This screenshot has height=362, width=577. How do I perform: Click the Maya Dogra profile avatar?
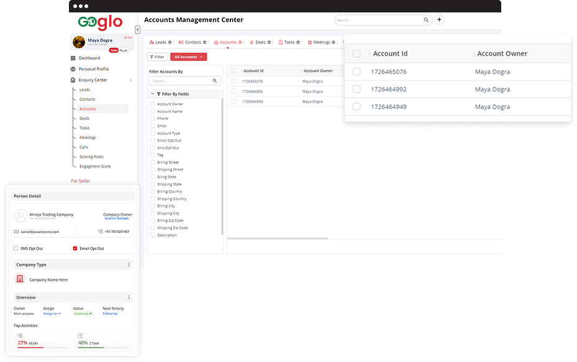click(x=79, y=42)
